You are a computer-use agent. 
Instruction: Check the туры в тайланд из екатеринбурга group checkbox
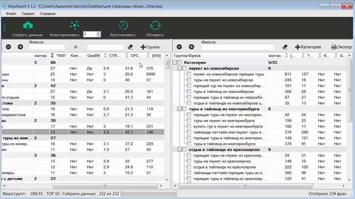[x=184, y=109]
